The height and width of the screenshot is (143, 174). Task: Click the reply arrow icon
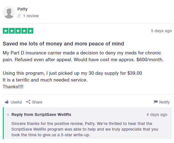point(8,115)
